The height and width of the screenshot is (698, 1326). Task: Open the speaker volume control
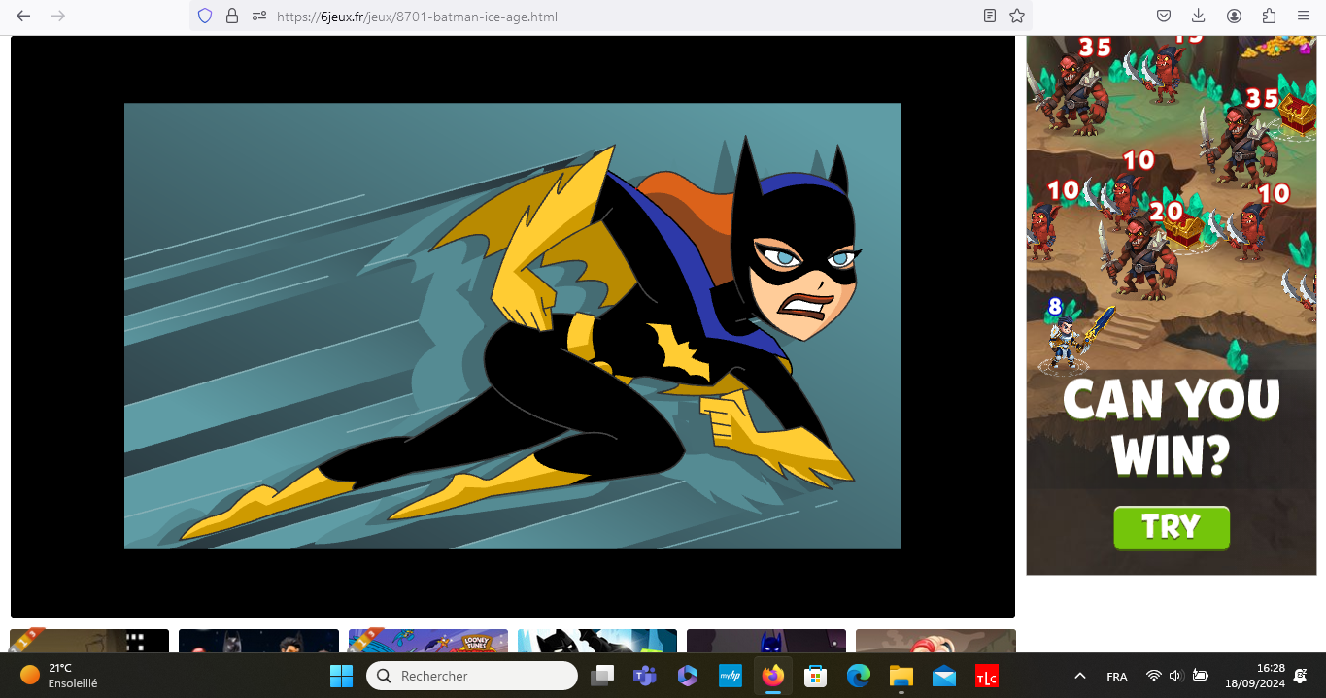point(1175,676)
